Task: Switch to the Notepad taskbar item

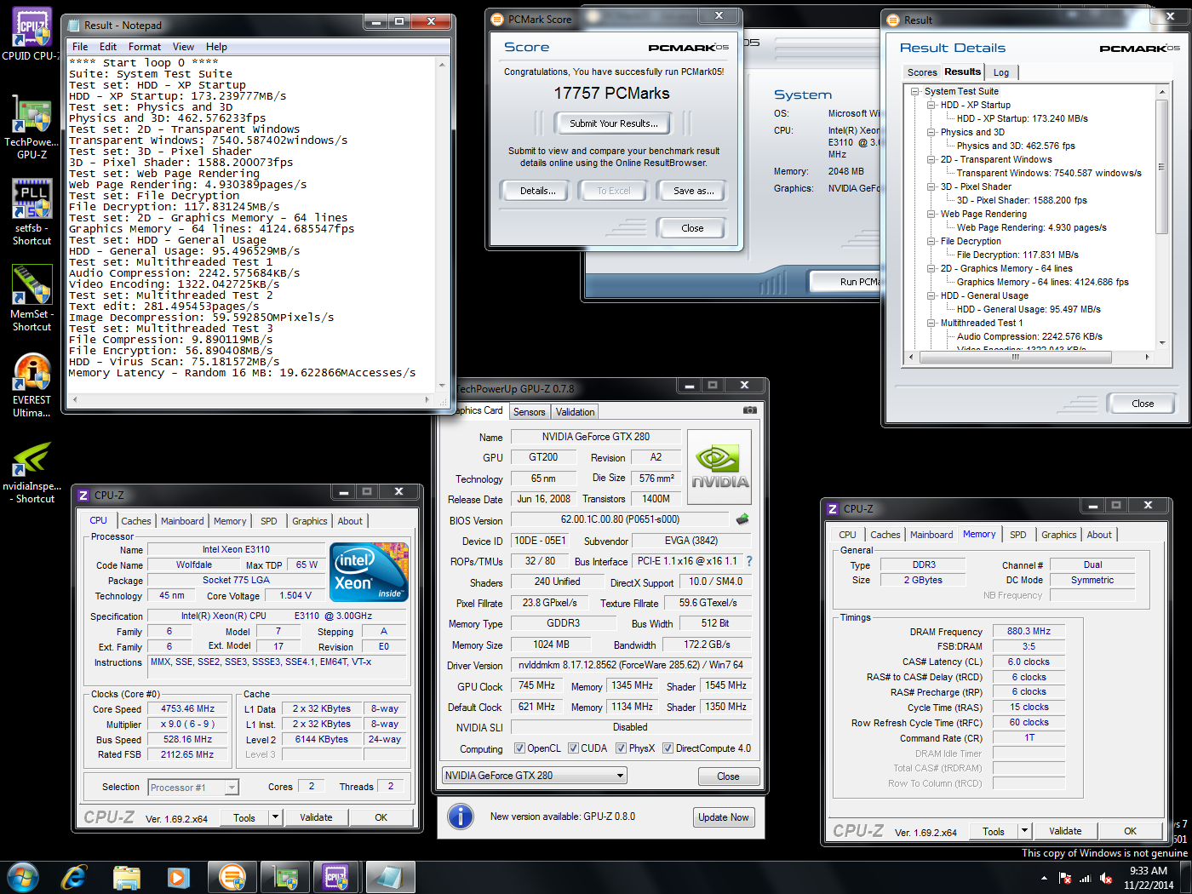Action: point(390,877)
